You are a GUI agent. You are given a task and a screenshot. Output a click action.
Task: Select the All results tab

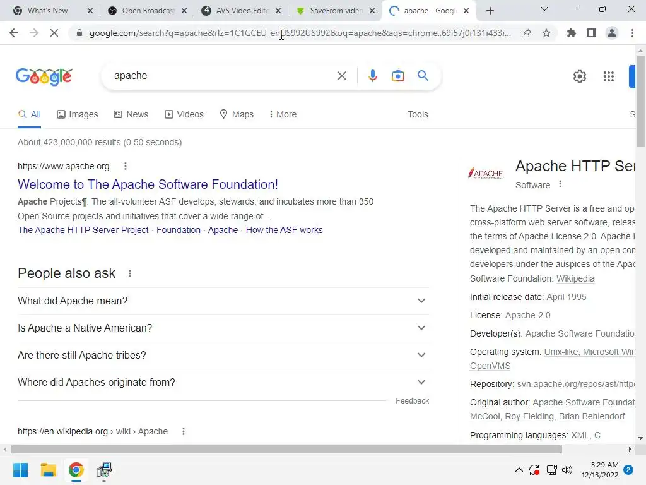(x=29, y=114)
